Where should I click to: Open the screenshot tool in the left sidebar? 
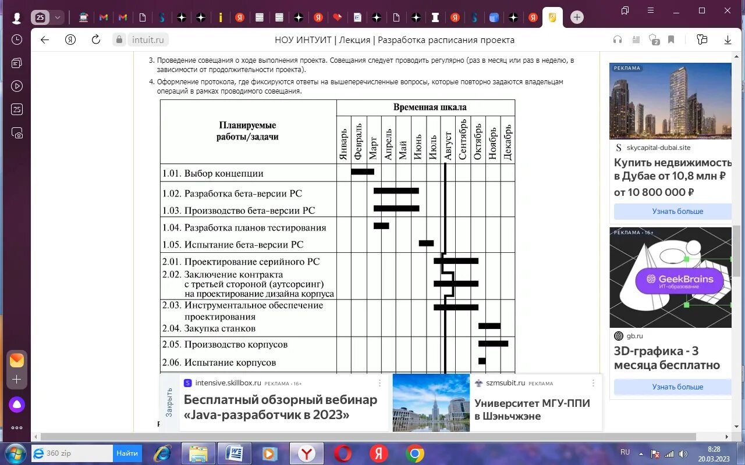coord(16,133)
